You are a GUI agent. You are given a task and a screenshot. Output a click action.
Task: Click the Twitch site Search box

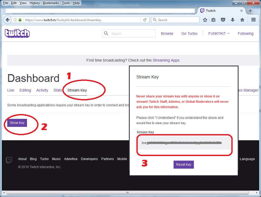[x=129, y=33]
